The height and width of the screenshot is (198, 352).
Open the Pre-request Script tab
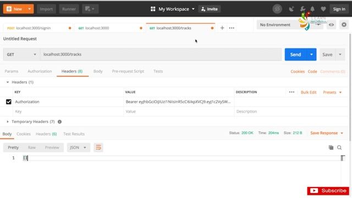128,71
